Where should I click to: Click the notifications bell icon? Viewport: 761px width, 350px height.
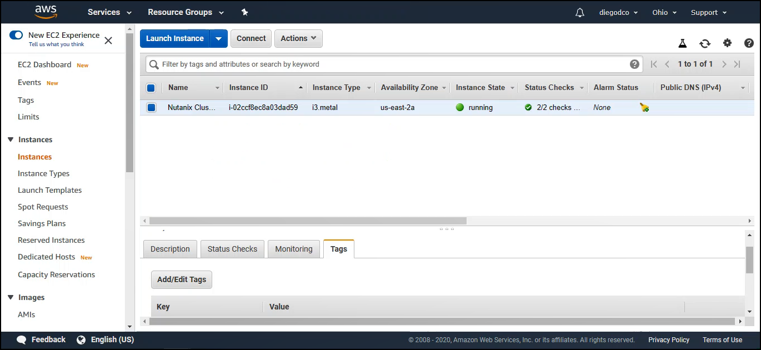(x=580, y=12)
